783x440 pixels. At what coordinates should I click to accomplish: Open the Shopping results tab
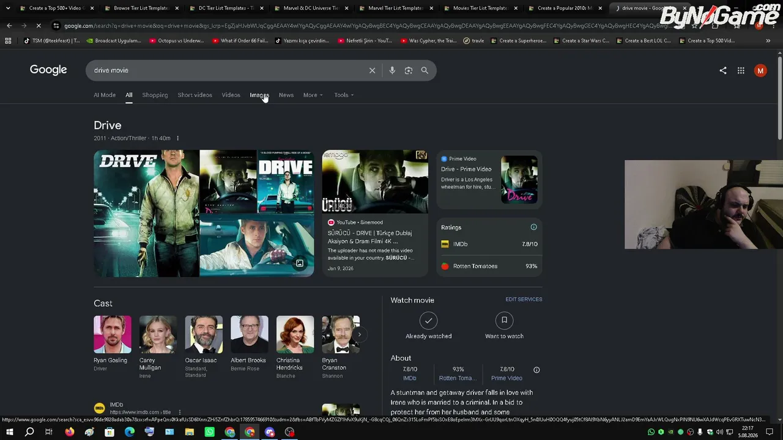pos(155,95)
